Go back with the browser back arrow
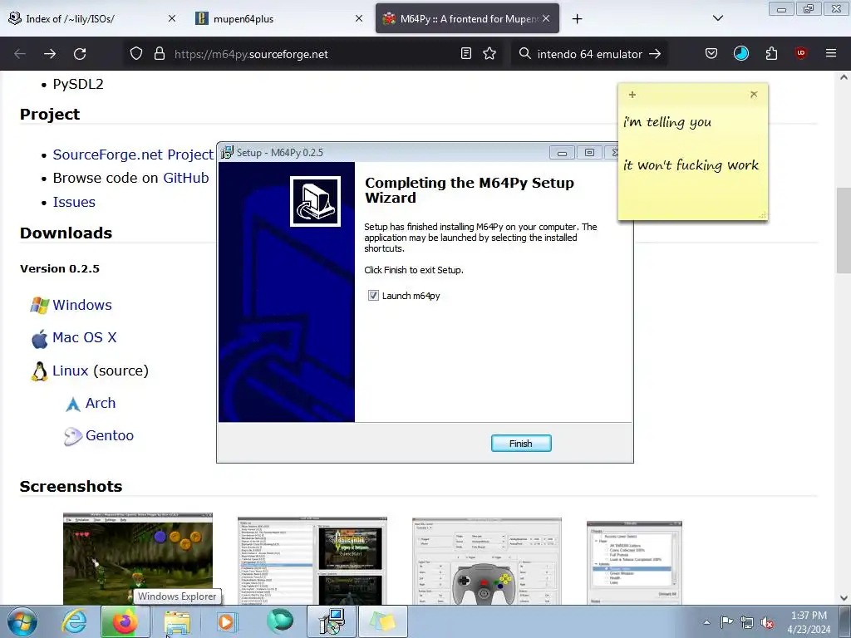The width and height of the screenshot is (851, 638). pos(20,54)
